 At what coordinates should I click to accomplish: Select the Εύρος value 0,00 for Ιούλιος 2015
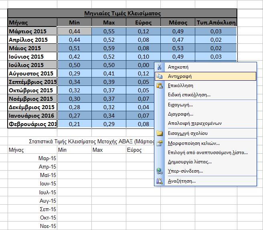(141, 65)
